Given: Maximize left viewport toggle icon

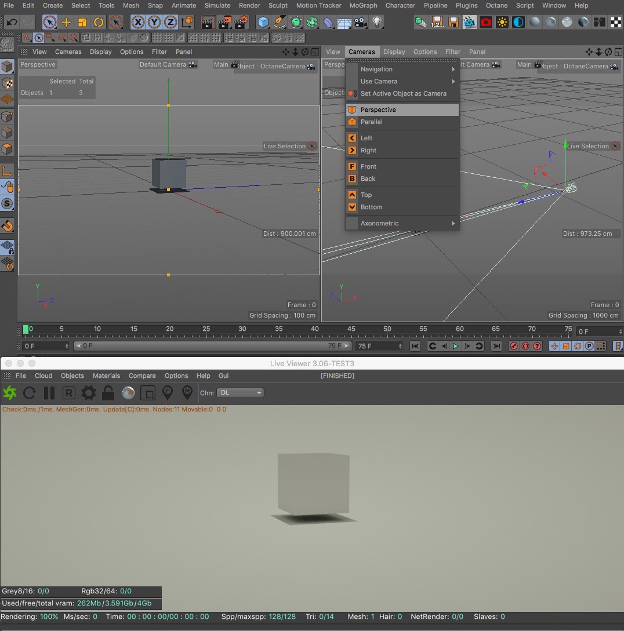Looking at the screenshot, I should pos(315,52).
